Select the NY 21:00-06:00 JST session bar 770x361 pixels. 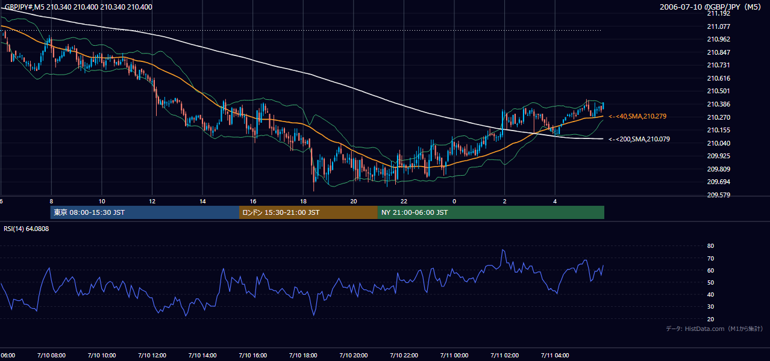[491, 212]
